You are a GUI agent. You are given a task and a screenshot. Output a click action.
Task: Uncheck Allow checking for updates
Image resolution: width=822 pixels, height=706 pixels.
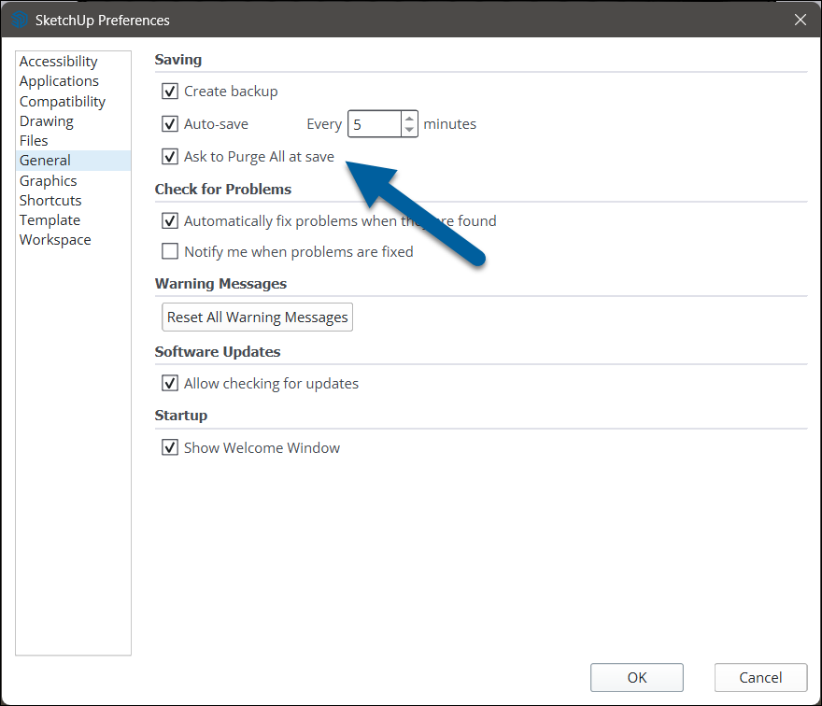coord(170,383)
